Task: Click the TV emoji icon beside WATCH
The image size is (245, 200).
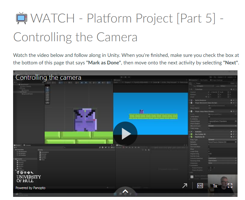Action: [21, 18]
